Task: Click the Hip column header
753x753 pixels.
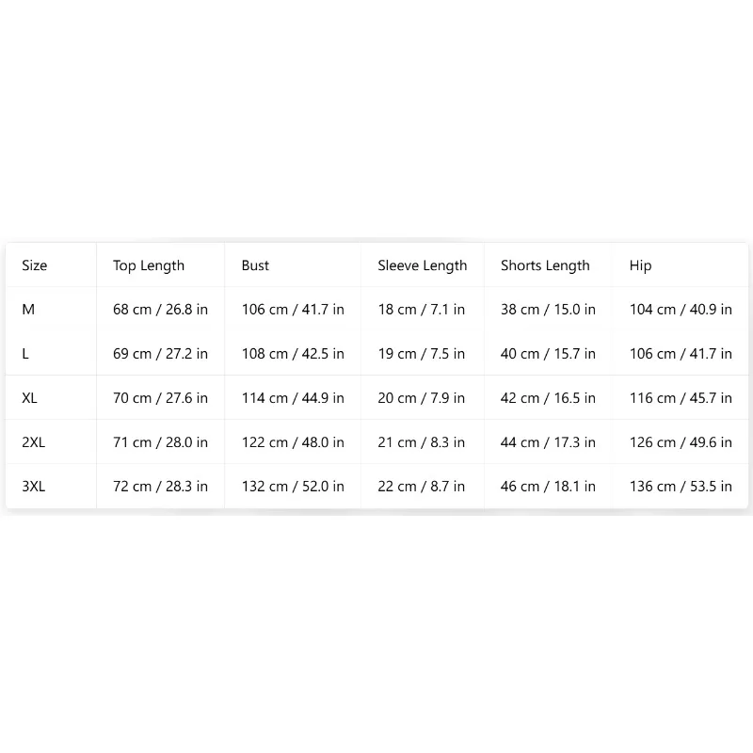Action: [x=641, y=265]
